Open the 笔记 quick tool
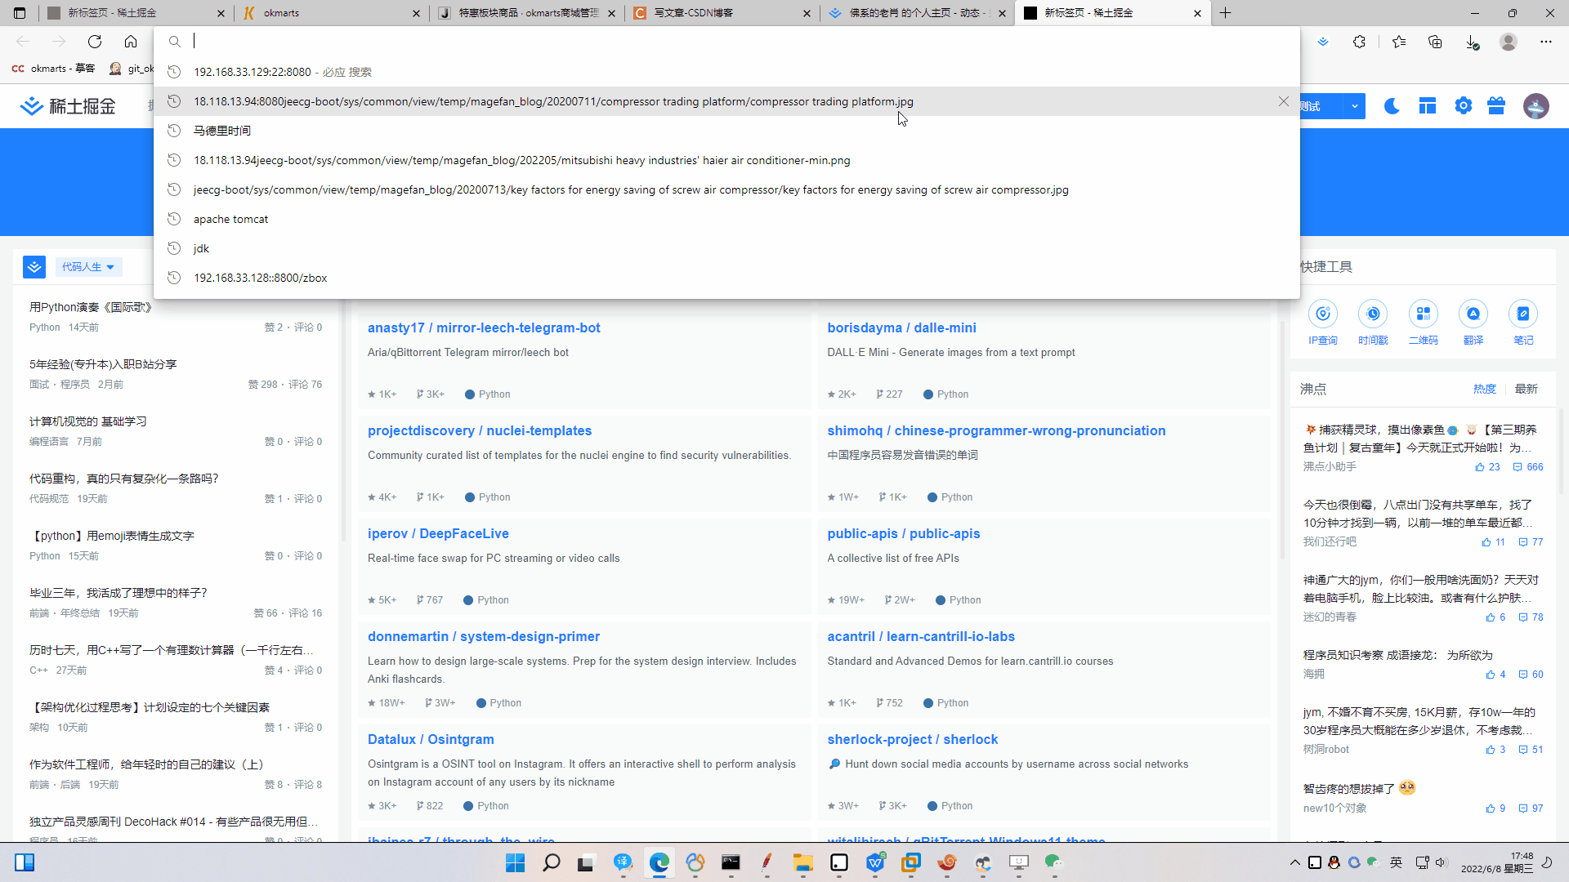1569x882 pixels. [1523, 314]
